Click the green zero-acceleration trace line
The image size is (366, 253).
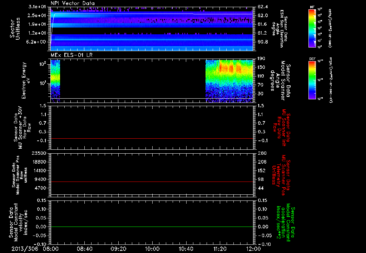pyautogui.click(x=152, y=227)
